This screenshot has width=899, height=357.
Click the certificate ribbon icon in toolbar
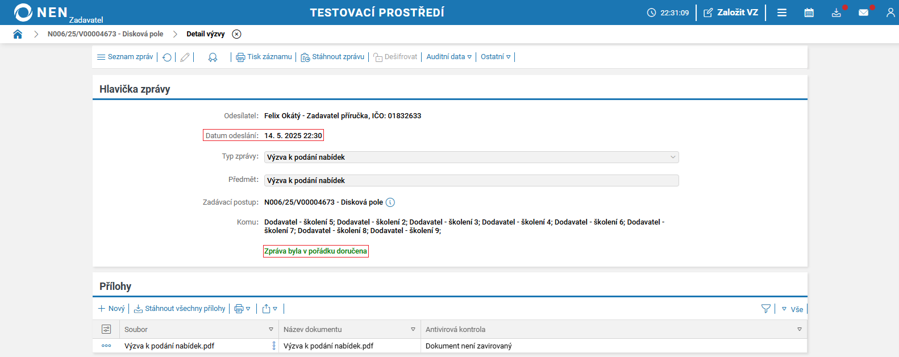pyautogui.click(x=213, y=57)
